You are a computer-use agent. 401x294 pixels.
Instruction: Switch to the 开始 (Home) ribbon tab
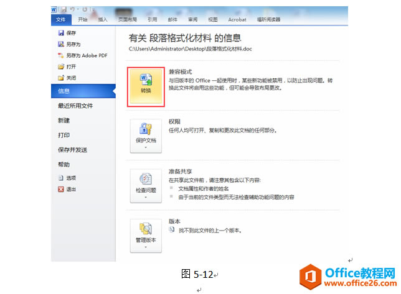point(83,20)
